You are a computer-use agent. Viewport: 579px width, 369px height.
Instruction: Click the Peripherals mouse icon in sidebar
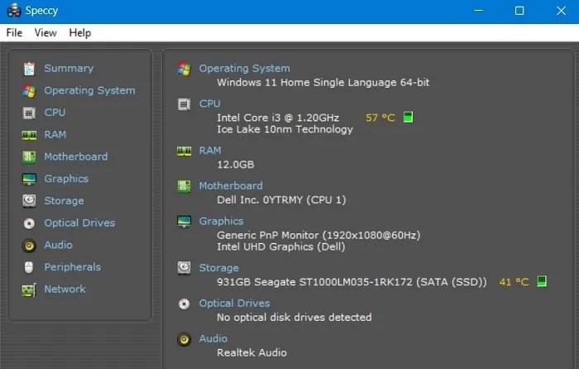coord(29,267)
